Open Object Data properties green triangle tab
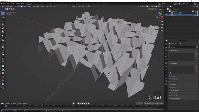Image resolution: width=199 pixels, height=112 pixels. click(x=166, y=81)
